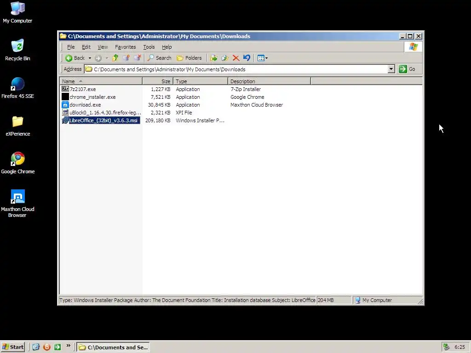
Task: Select the Google Chrome desktop shortcut
Action: tap(18, 163)
